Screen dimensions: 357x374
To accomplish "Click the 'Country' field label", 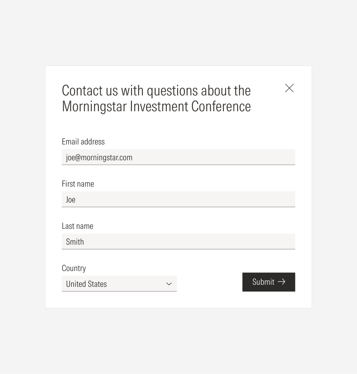I will pyautogui.click(x=74, y=268).
